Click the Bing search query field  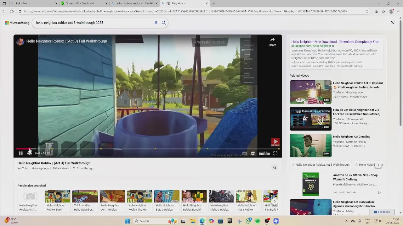pyautogui.click(x=93, y=23)
